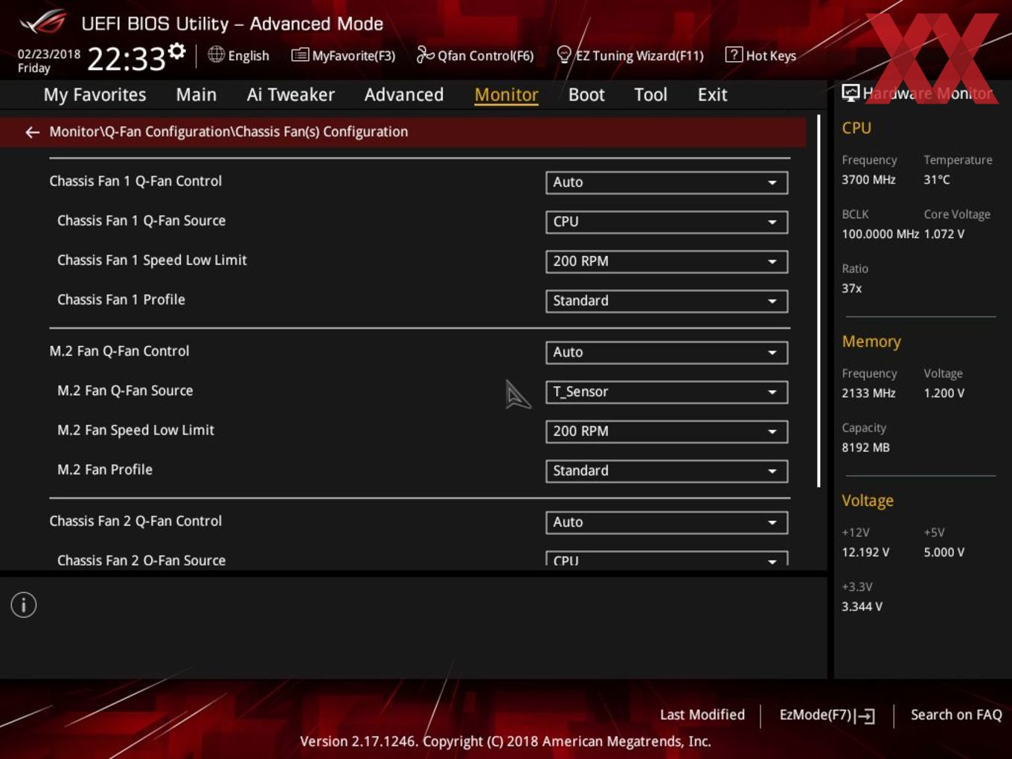Click CPU frequency value 3700 MHz
The width and height of the screenshot is (1012, 759).
[868, 179]
